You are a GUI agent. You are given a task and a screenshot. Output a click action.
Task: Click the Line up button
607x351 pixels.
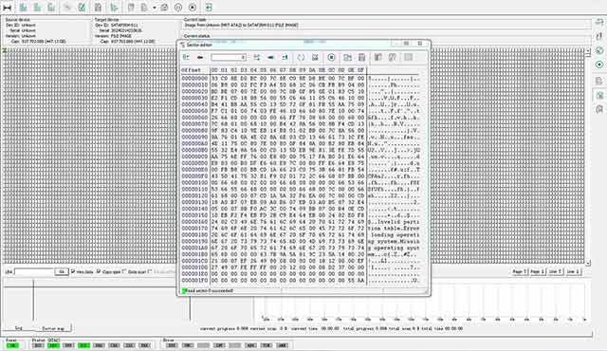coord(555,271)
